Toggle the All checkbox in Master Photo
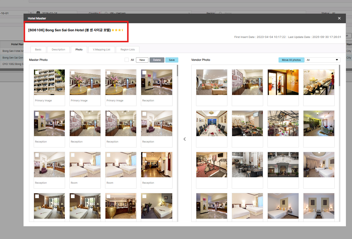 coord(126,60)
